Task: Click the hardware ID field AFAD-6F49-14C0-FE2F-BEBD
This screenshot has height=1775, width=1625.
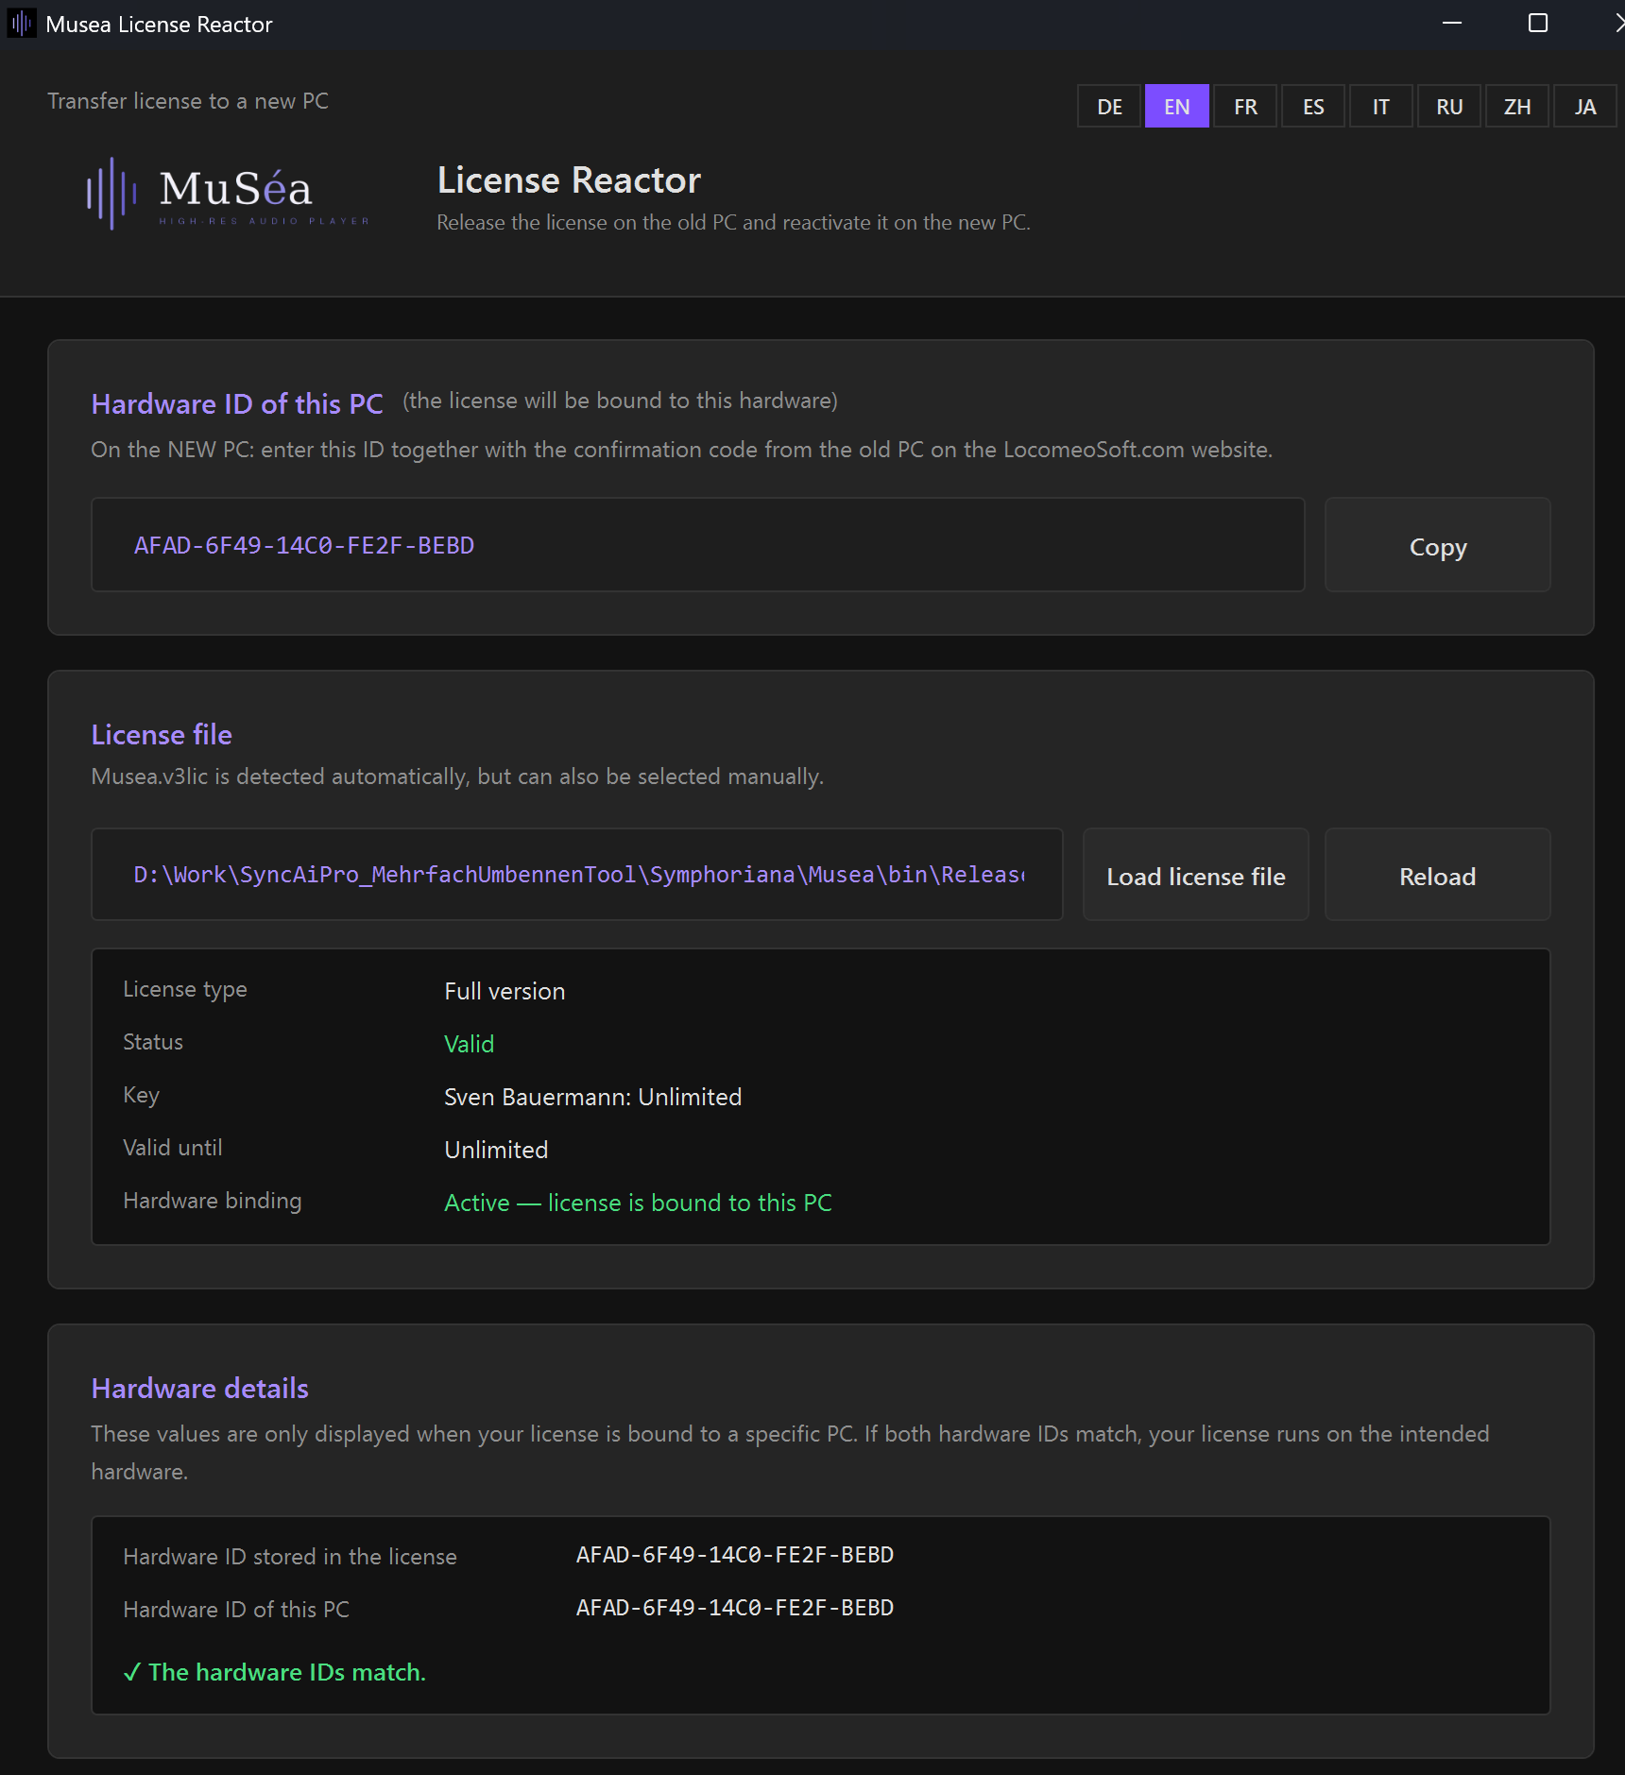Action: pos(697,545)
